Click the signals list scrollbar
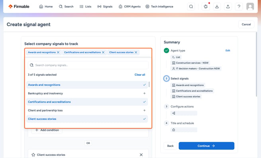Viewport: 261px width, 158px height. coord(149,84)
